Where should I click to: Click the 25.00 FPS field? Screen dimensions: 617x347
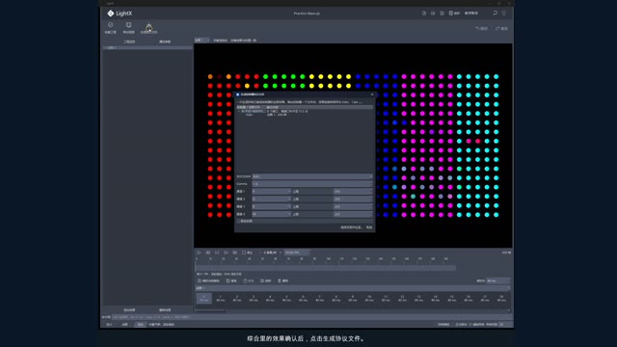pyautogui.click(x=297, y=253)
